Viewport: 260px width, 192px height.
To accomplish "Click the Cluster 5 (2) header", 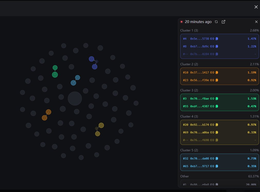I will click(x=189, y=150).
